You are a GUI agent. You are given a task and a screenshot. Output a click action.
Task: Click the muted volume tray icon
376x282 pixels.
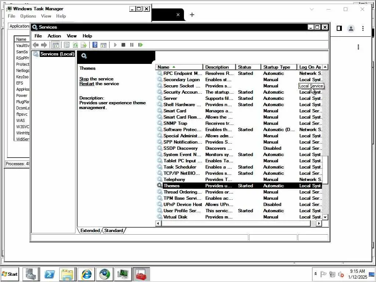340,274
